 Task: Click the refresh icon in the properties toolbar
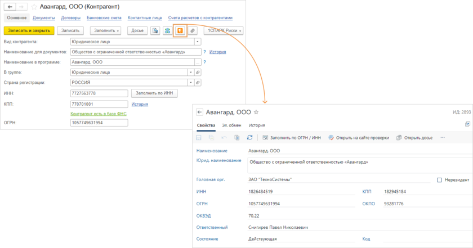249,137
